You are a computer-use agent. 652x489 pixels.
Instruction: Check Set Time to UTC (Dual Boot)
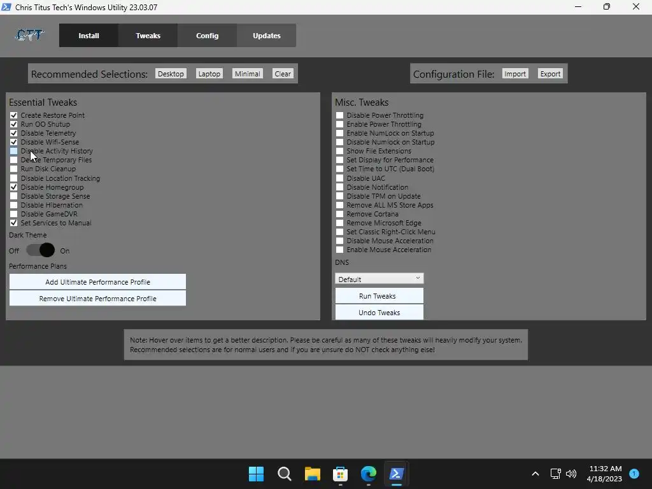[x=340, y=169]
